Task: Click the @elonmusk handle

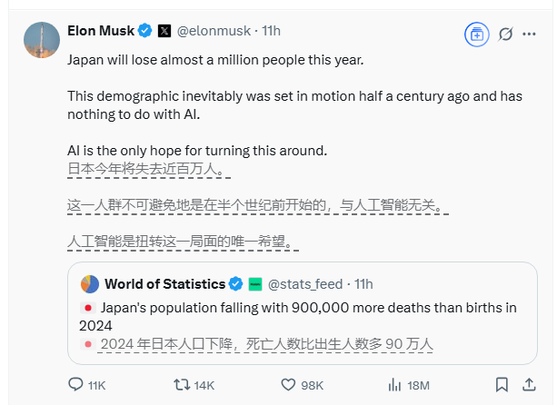Action: 215,31
